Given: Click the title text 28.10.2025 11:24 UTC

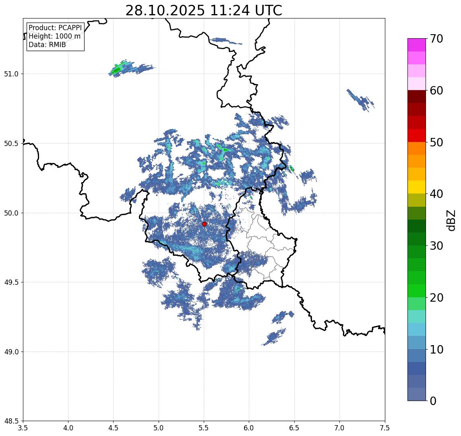Looking at the screenshot, I should point(203,10).
